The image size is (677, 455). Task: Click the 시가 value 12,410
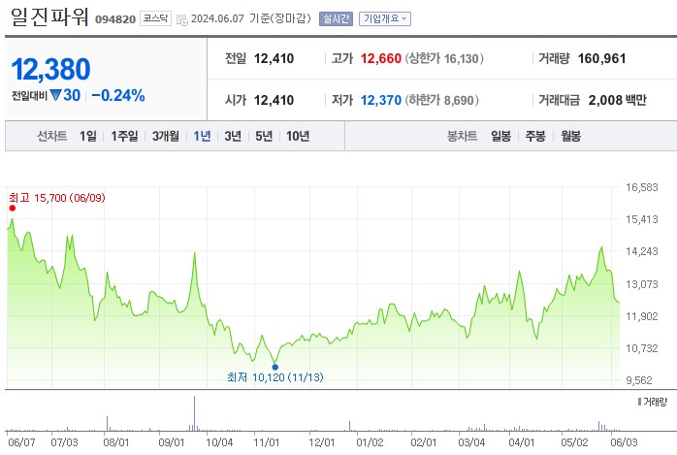click(x=274, y=100)
